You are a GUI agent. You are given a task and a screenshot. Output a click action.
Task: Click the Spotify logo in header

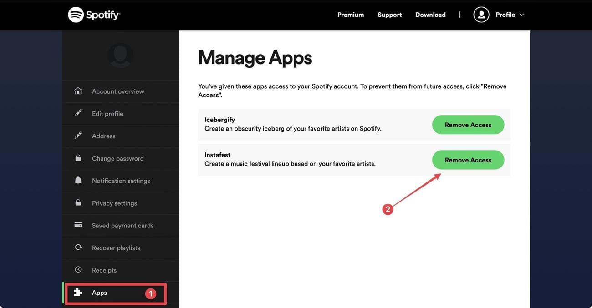94,15
